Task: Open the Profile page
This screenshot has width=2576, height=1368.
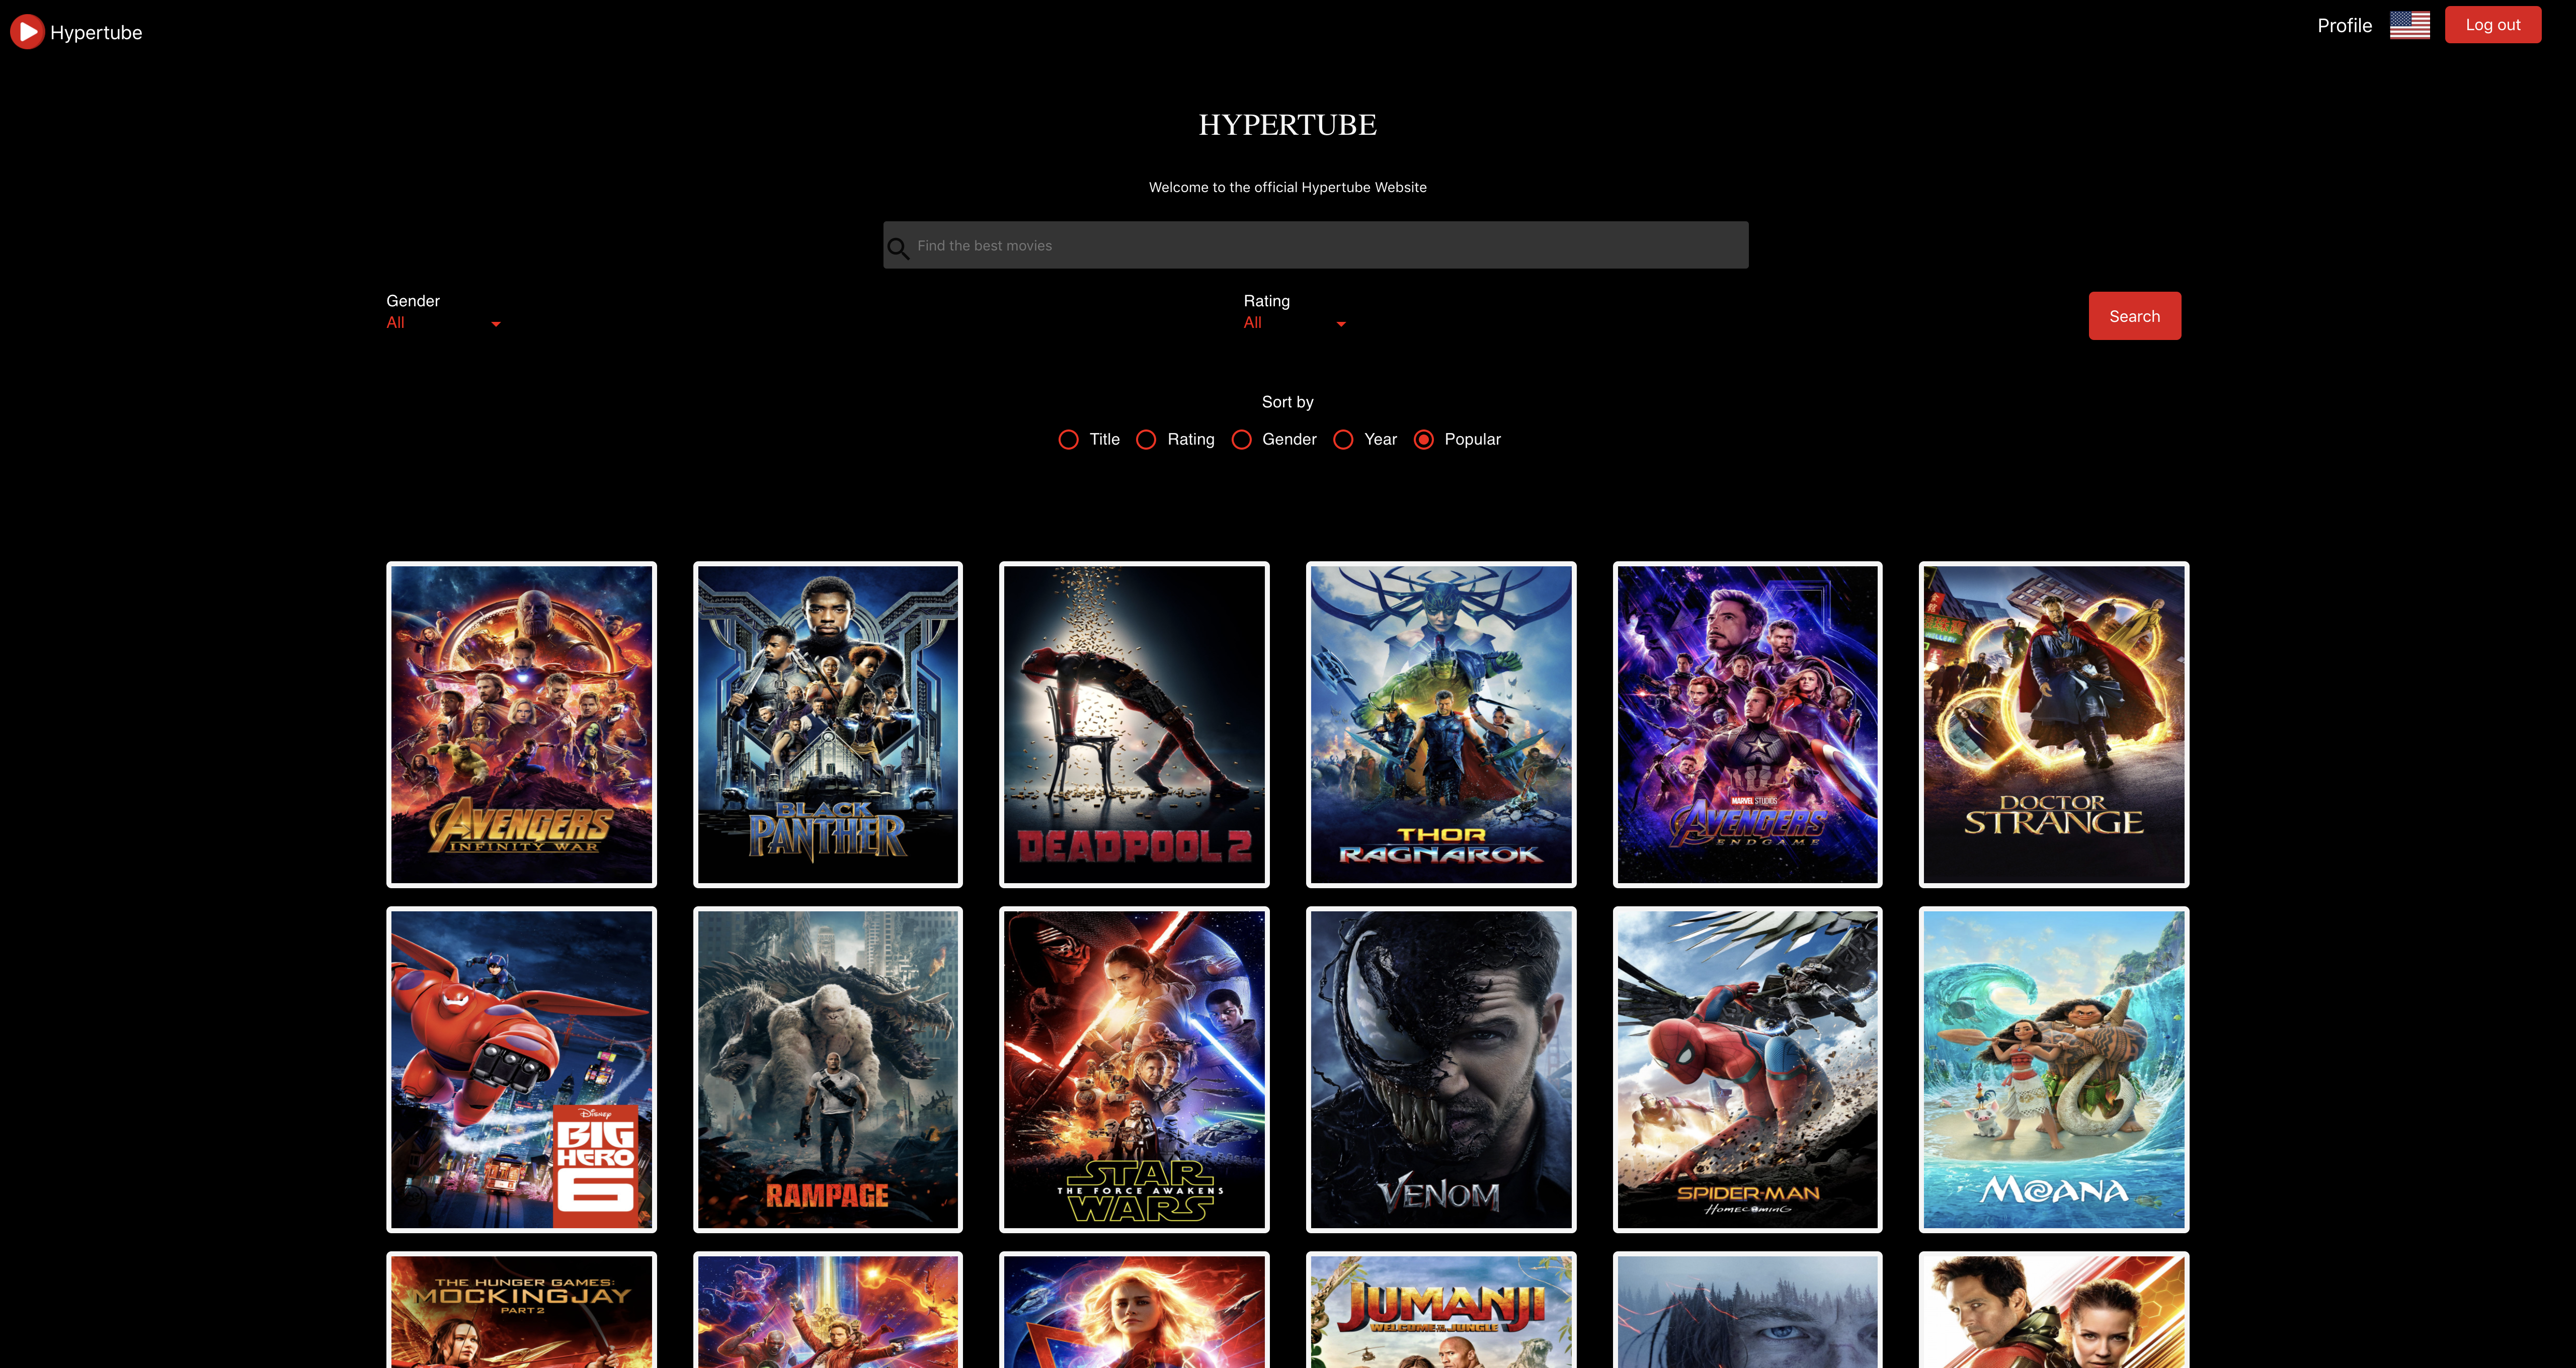Action: 2344,25
